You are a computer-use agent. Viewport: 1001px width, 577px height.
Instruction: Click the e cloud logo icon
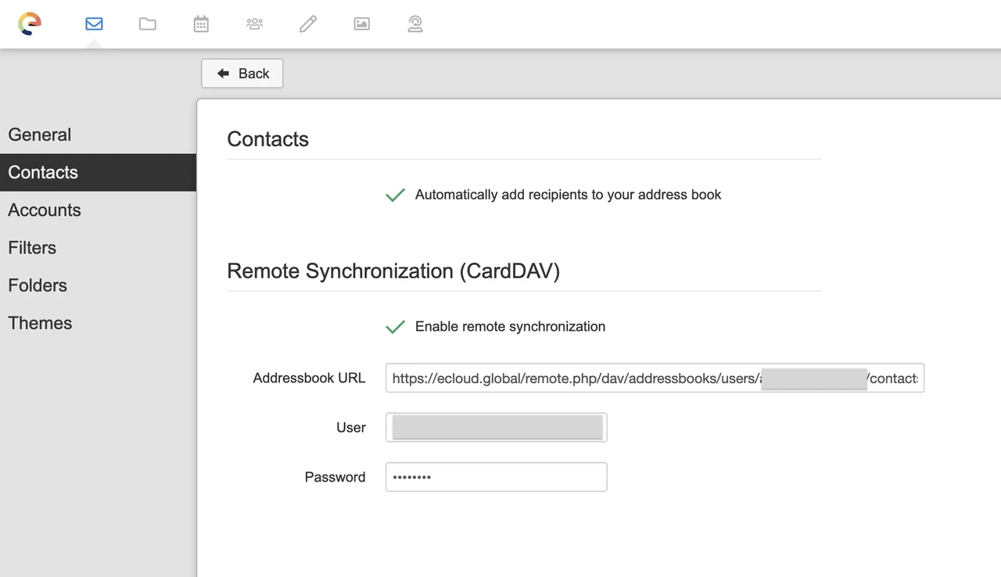pyautogui.click(x=30, y=23)
